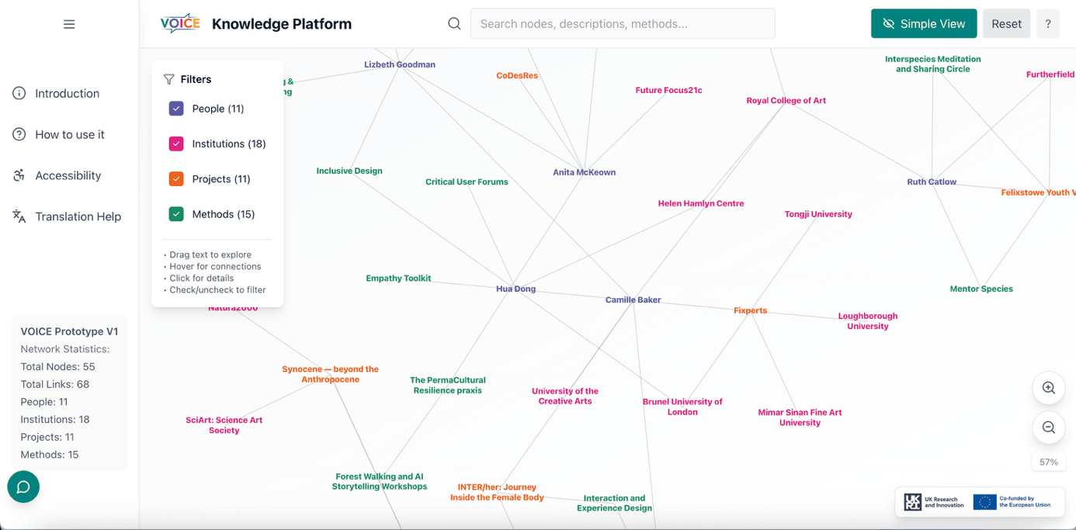This screenshot has width=1076, height=530.
Task: Click the Reset button
Action: point(1006,24)
